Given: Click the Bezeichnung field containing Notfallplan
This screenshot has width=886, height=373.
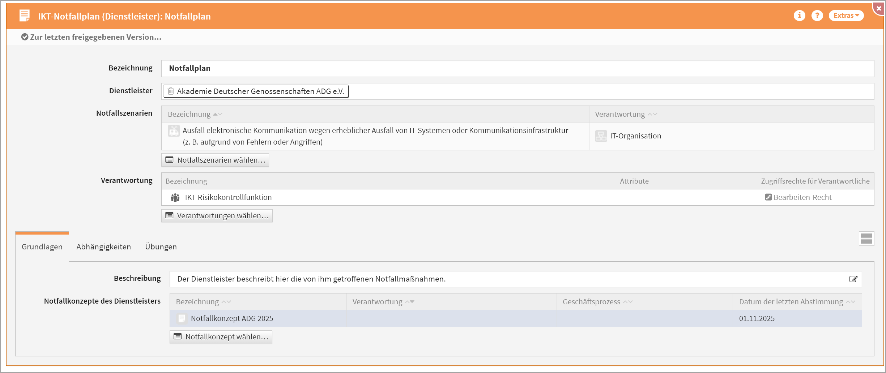Looking at the screenshot, I should point(517,68).
